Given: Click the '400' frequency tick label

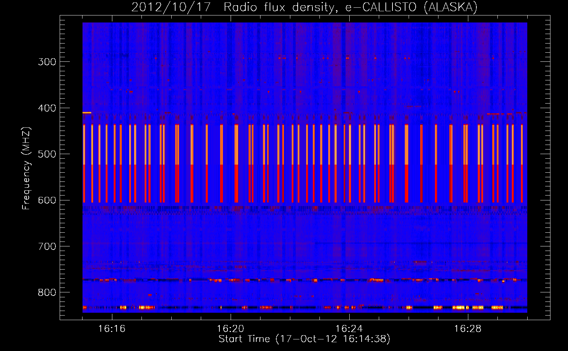Looking at the screenshot, I should click(47, 108).
